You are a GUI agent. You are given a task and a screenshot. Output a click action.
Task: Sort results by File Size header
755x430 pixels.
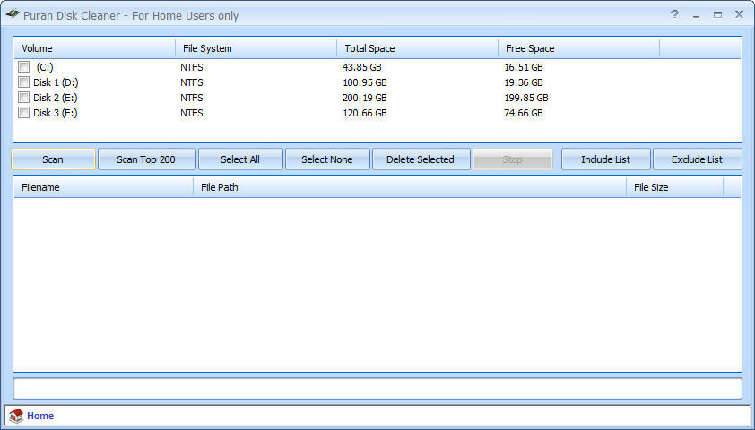[x=674, y=187]
